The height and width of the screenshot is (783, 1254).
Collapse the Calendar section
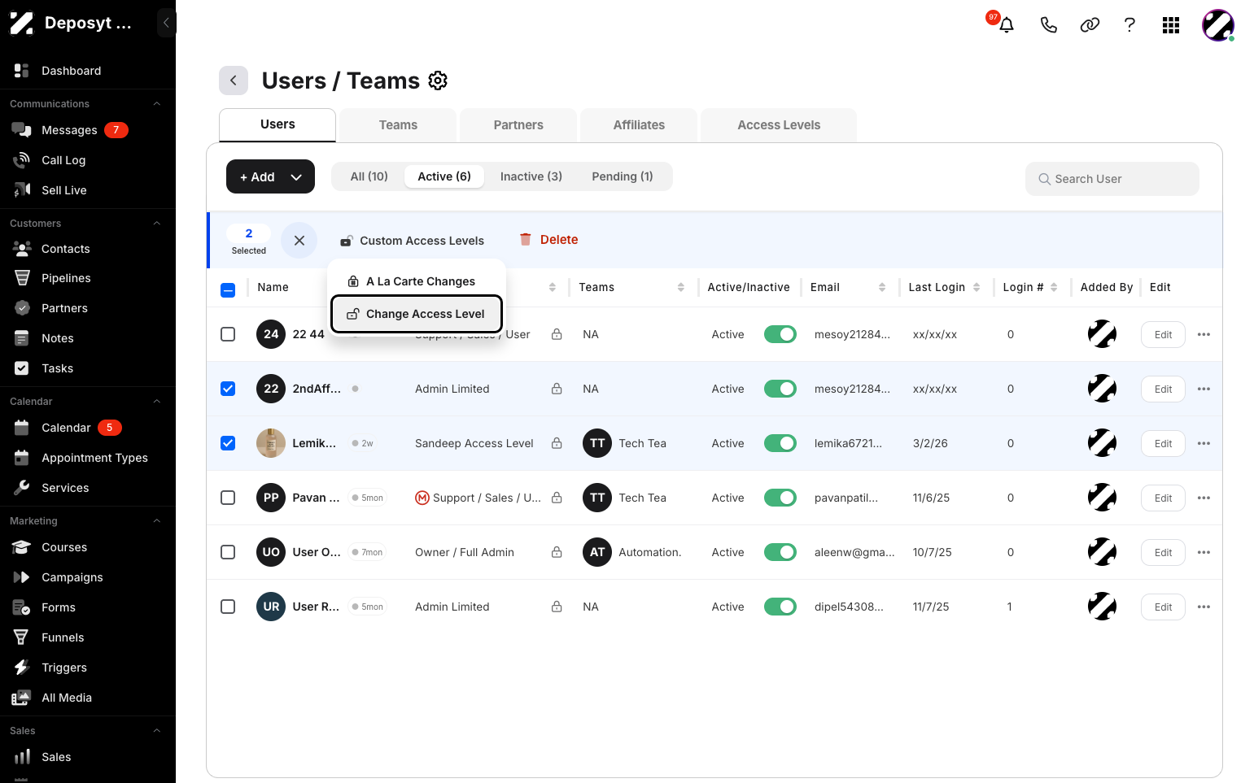pyautogui.click(x=157, y=402)
